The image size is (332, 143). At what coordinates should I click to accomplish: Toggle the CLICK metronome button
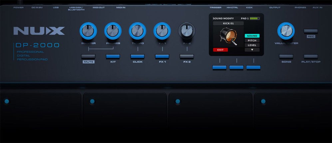[138, 56]
